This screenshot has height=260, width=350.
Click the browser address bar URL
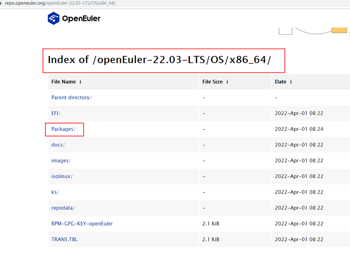(60, 3)
